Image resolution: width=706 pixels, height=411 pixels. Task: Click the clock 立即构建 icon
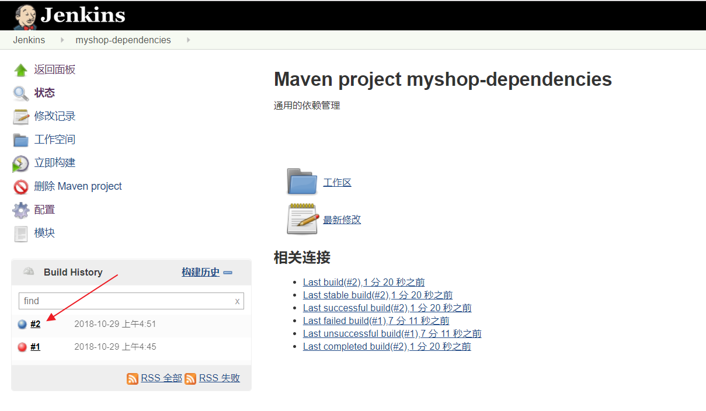(x=20, y=163)
